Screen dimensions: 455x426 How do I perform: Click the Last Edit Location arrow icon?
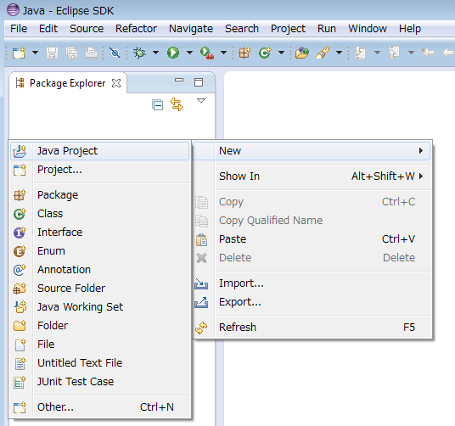pos(428,53)
